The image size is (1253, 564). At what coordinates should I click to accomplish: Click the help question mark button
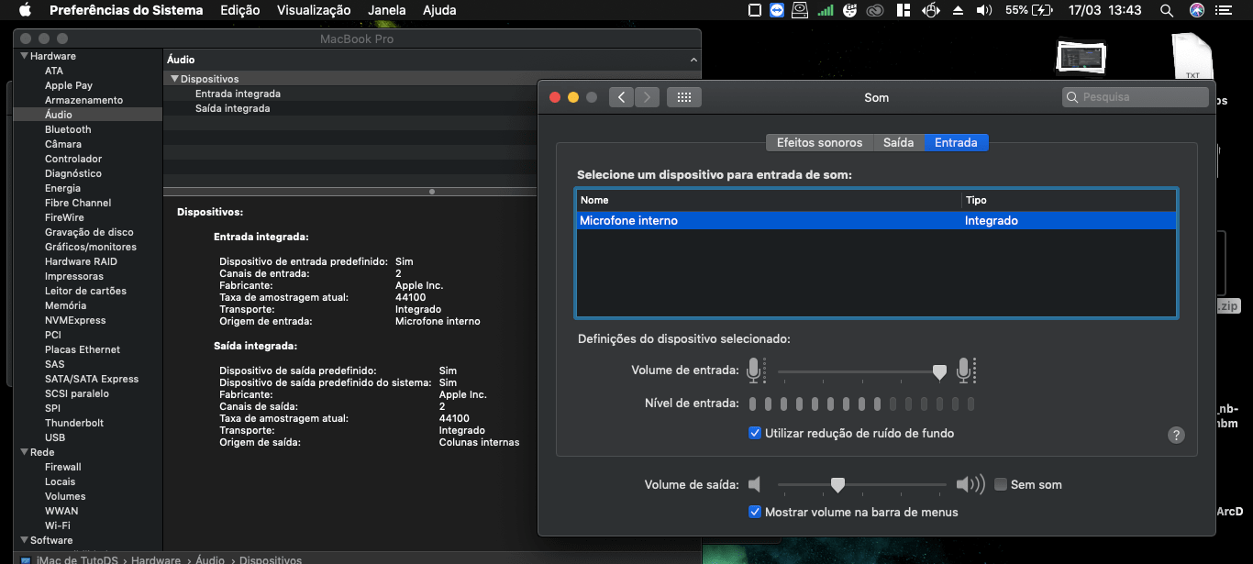pos(1177,435)
